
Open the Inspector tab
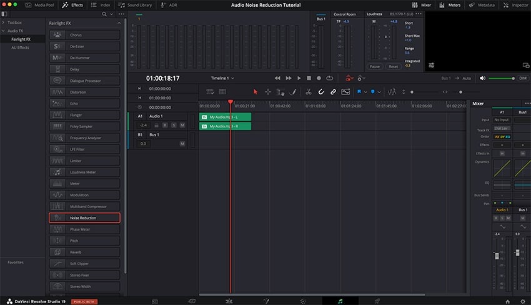coord(517,5)
